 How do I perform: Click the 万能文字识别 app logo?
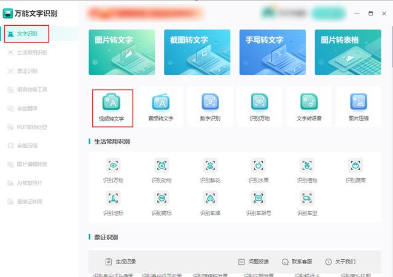(8, 14)
